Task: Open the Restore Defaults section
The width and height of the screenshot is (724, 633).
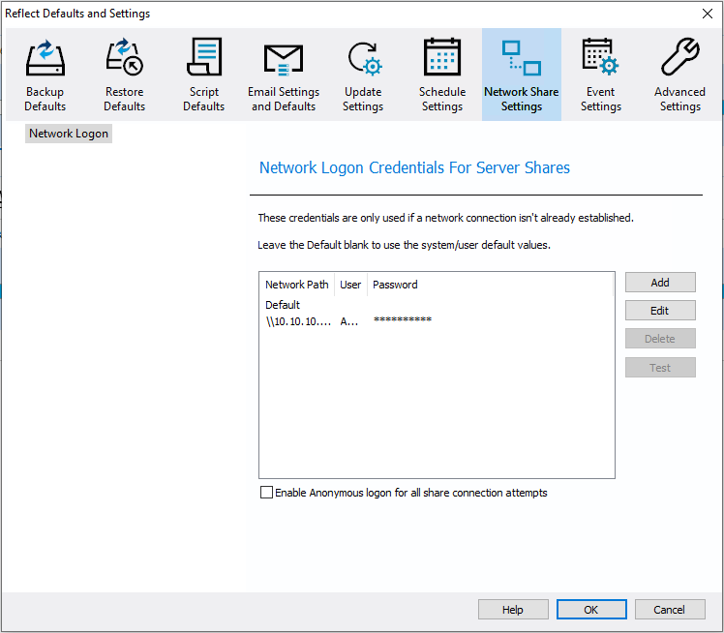Action: 124,75
